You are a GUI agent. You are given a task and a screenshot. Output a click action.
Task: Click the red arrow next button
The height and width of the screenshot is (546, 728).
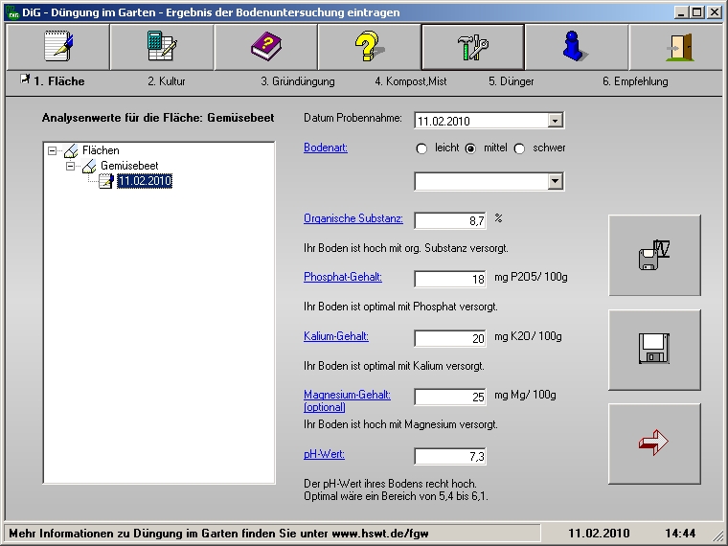click(x=654, y=443)
